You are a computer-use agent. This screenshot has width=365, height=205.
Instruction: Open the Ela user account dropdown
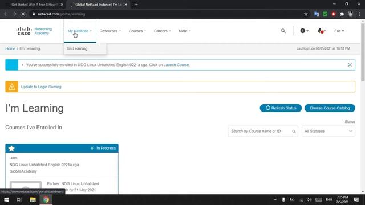pos(339,31)
